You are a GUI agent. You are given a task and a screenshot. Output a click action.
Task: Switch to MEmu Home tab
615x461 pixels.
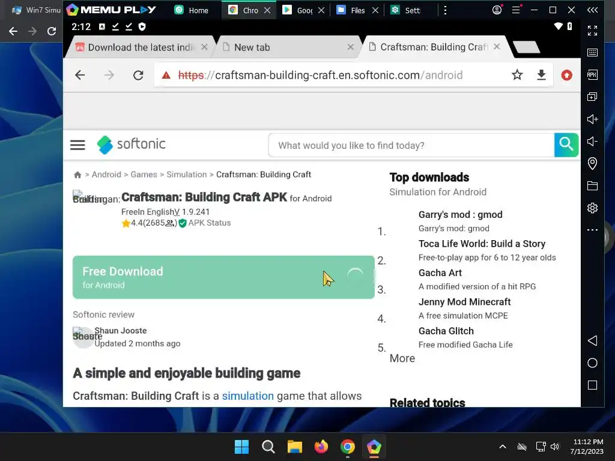(x=192, y=10)
